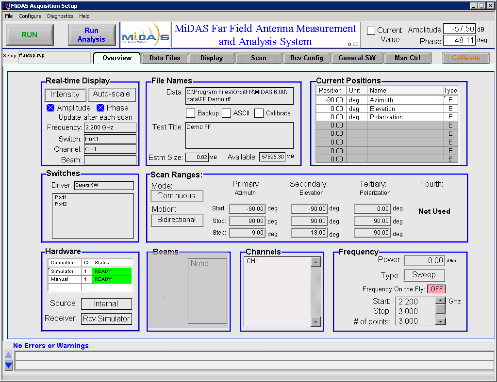The width and height of the screenshot is (497, 382).
Task: Click the Run Analysis button
Action: pyautogui.click(x=91, y=35)
